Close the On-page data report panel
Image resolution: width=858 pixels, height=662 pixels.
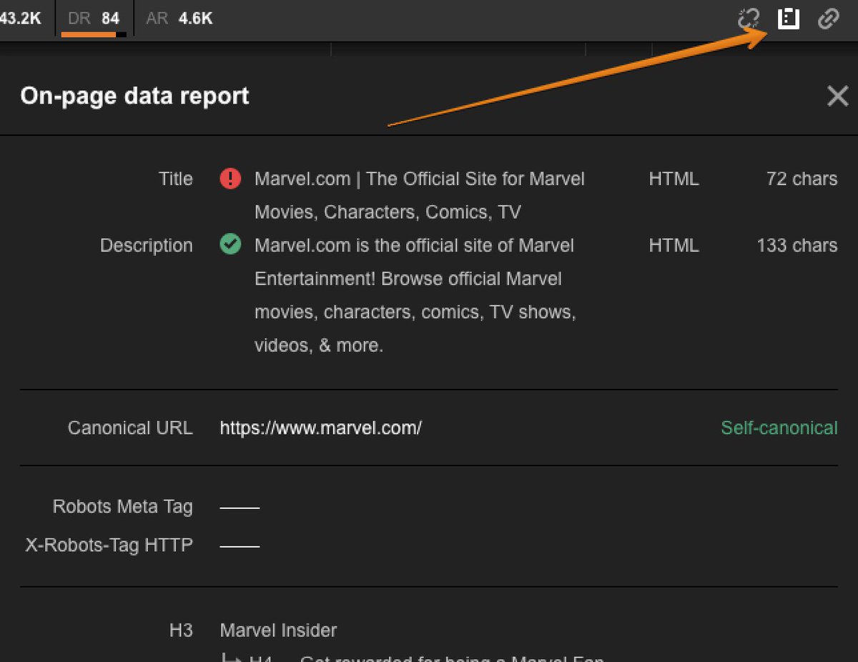tap(837, 96)
